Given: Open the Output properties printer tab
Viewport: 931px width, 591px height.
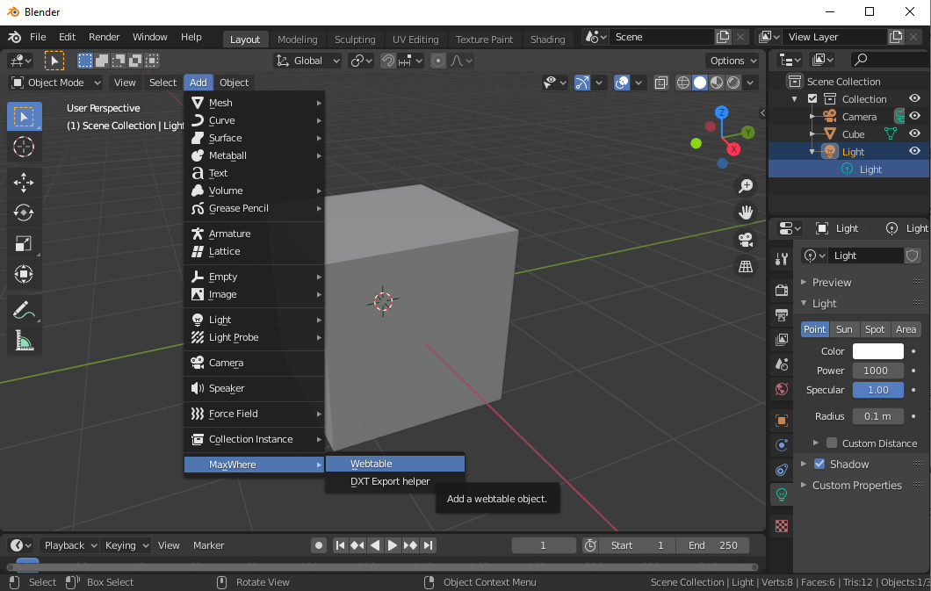Looking at the screenshot, I should [x=782, y=314].
